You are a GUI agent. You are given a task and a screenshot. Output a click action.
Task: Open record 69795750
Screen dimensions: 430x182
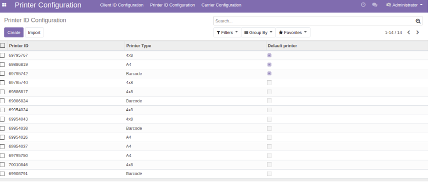(18, 156)
